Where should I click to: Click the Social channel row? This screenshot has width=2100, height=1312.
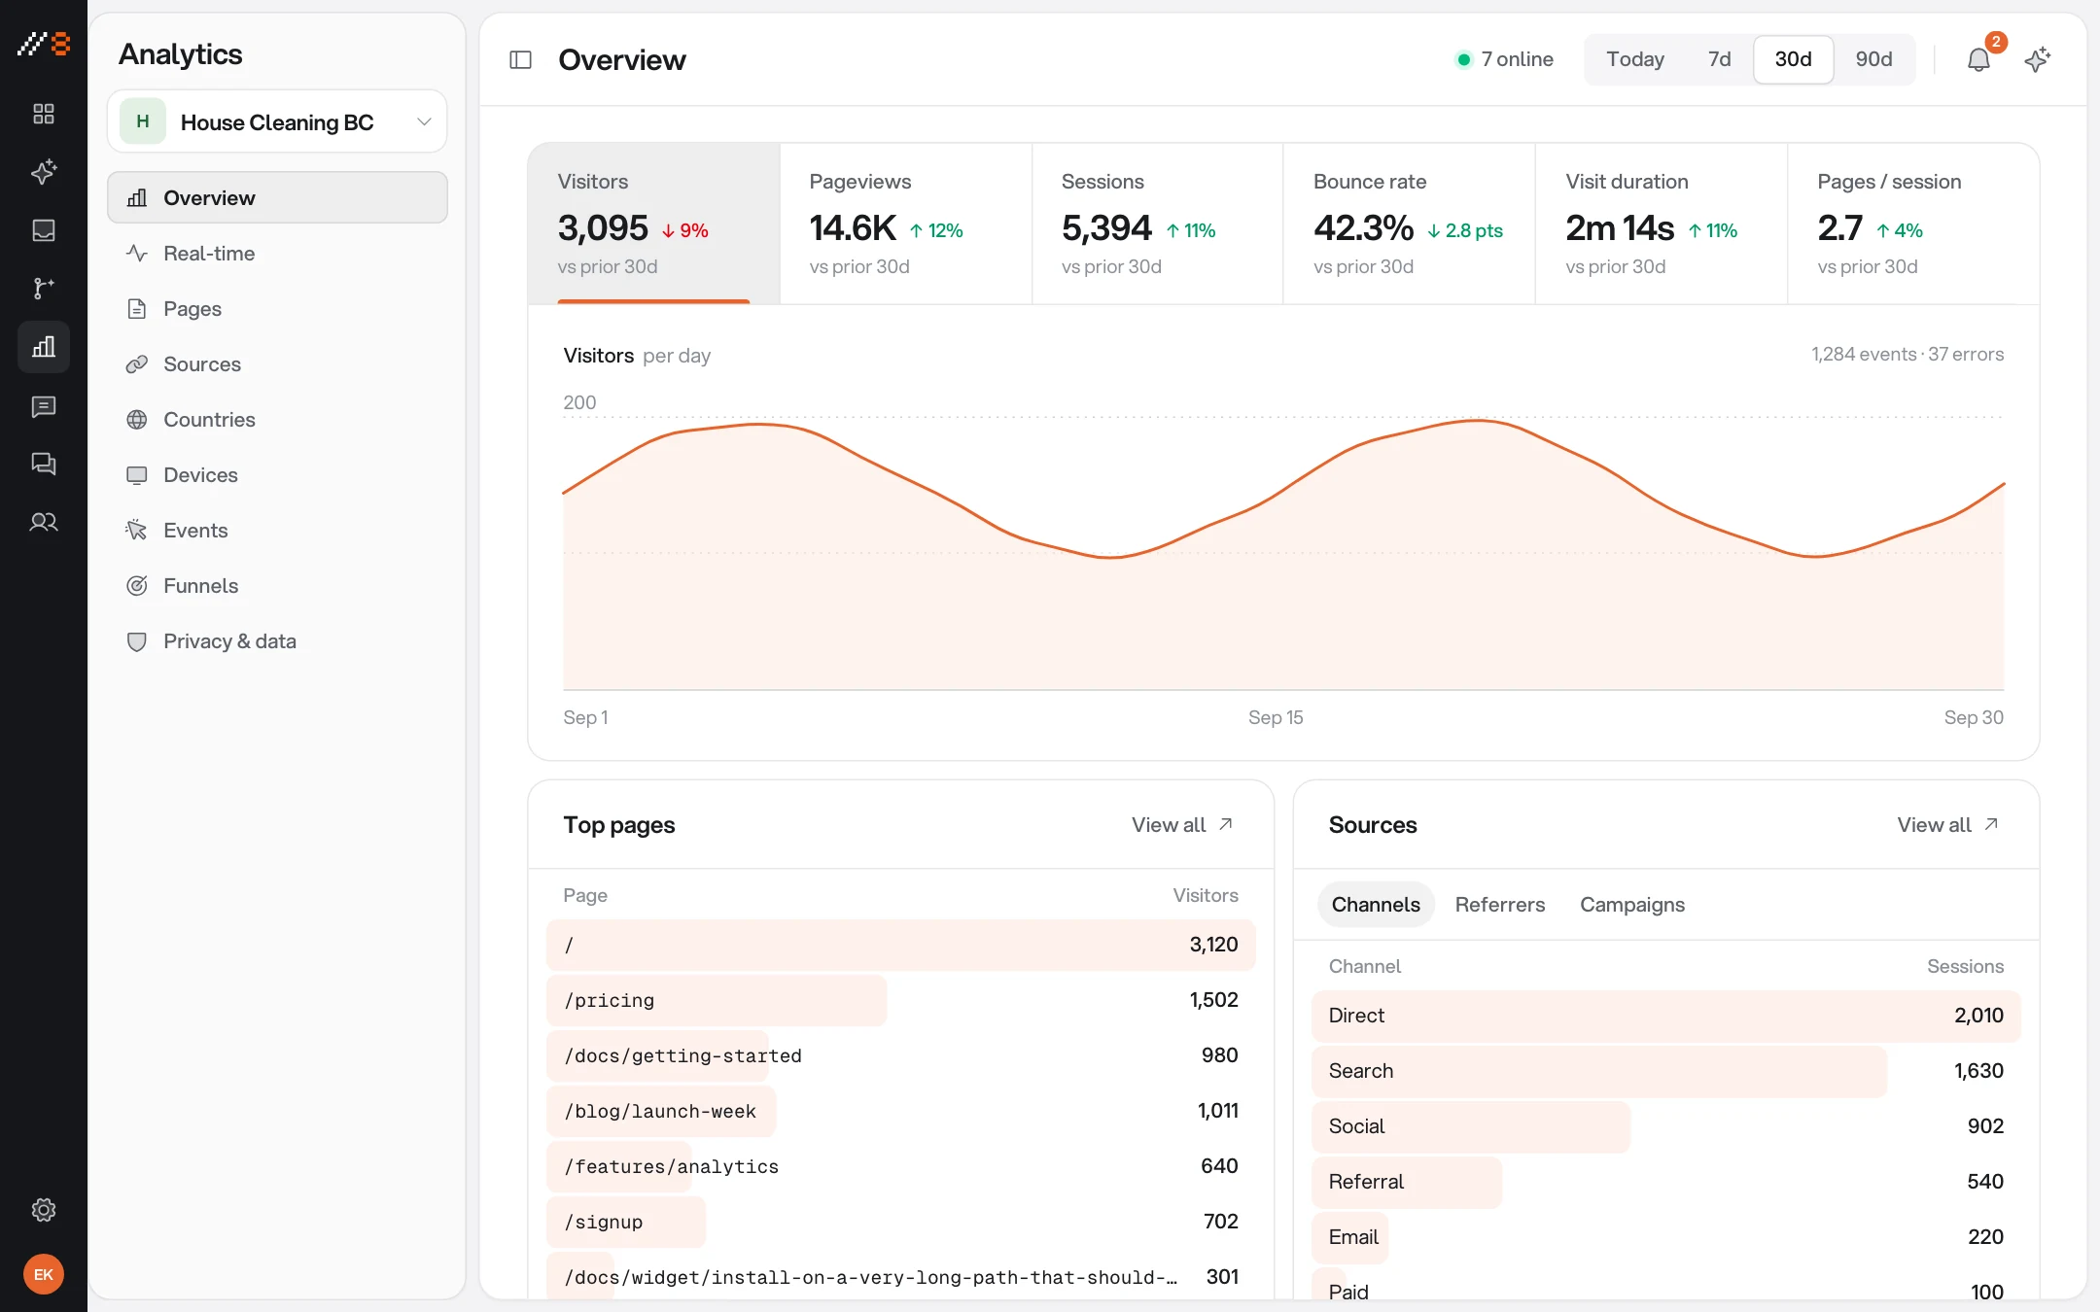point(1666,1126)
